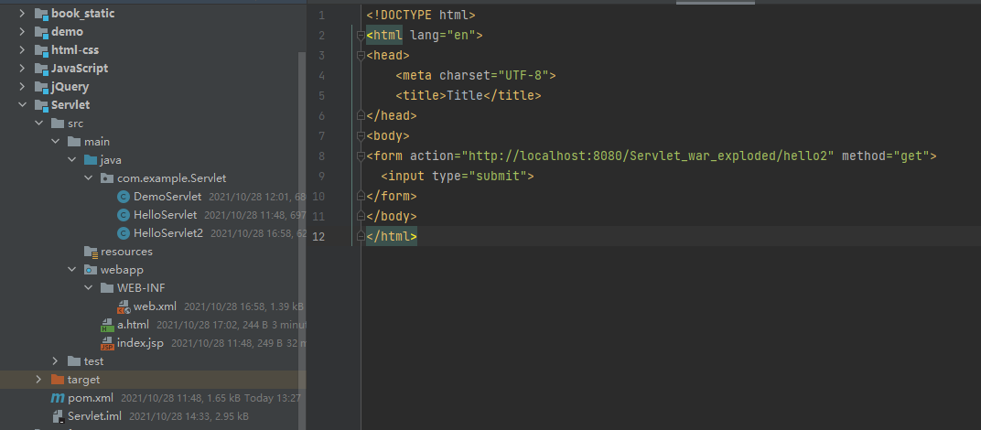Expand the book_static module
981x430 pixels.
[x=23, y=13]
